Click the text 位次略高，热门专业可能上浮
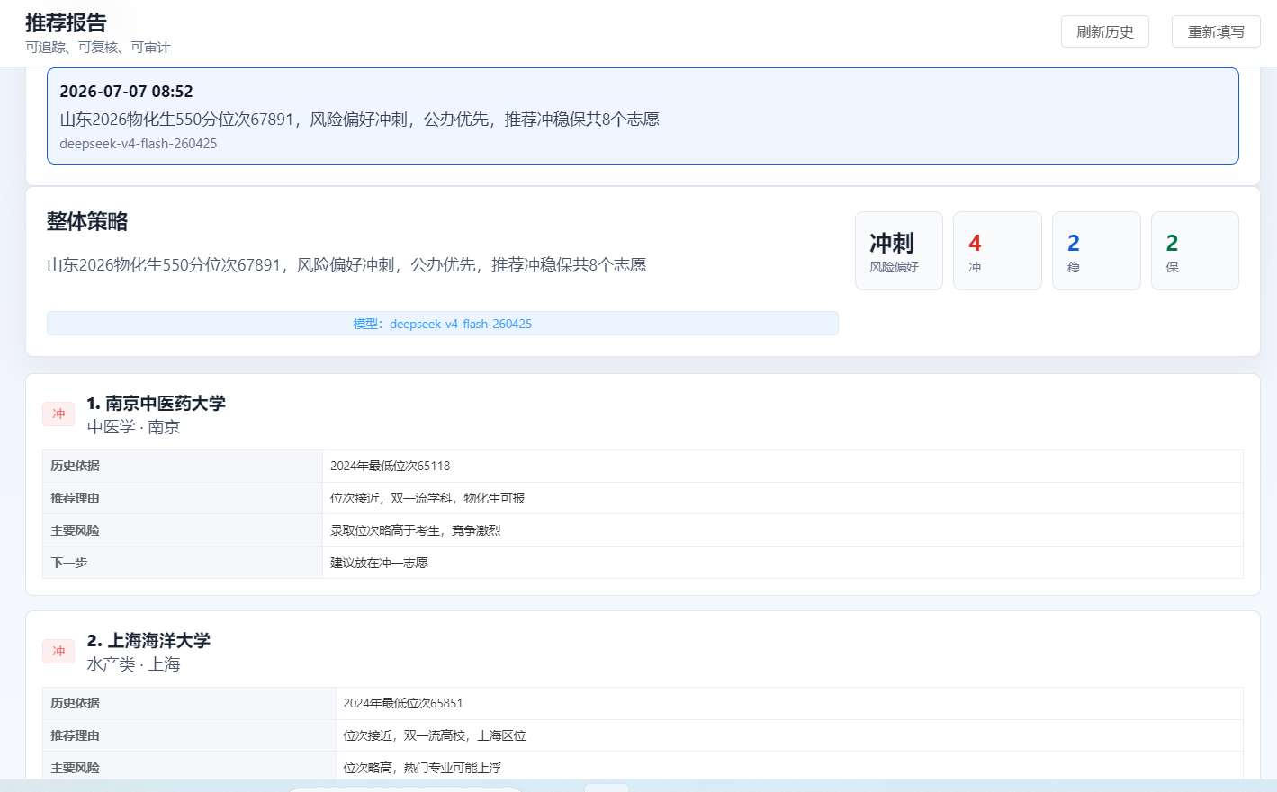 coord(423,768)
